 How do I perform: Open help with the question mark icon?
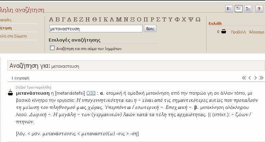[x=259, y=9]
